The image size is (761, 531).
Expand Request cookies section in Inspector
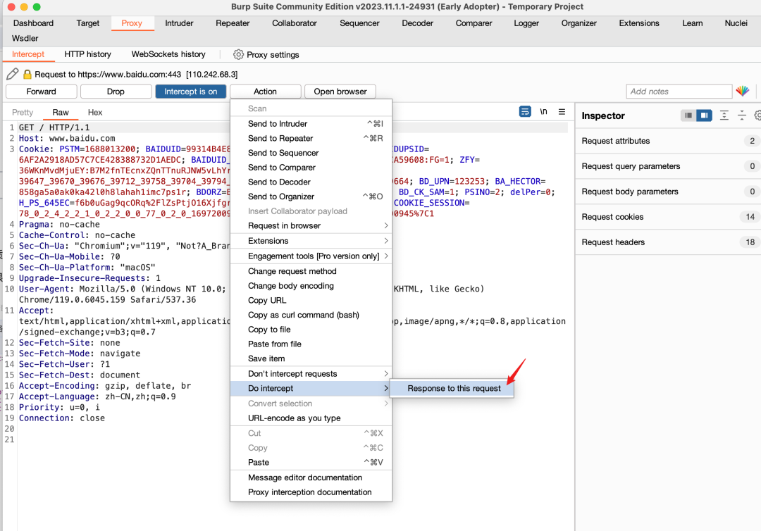(668, 217)
